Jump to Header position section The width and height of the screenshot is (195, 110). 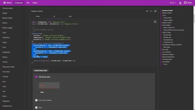pos(168,20)
